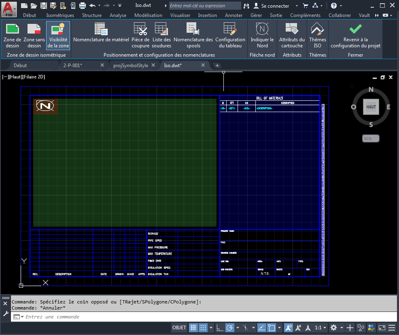Viewport: 399px width, 335px height.
Task: Click HAUT face on the ViewCube
Action: pyautogui.click(x=371, y=107)
